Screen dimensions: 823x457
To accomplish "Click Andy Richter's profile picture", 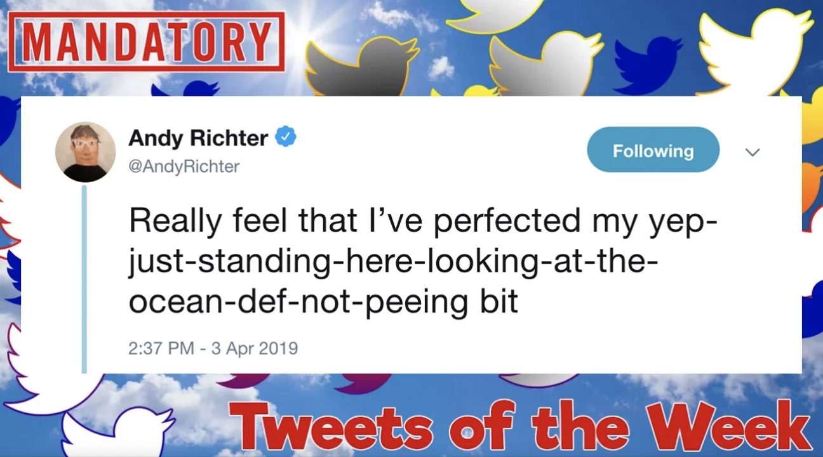I will pyautogui.click(x=84, y=150).
